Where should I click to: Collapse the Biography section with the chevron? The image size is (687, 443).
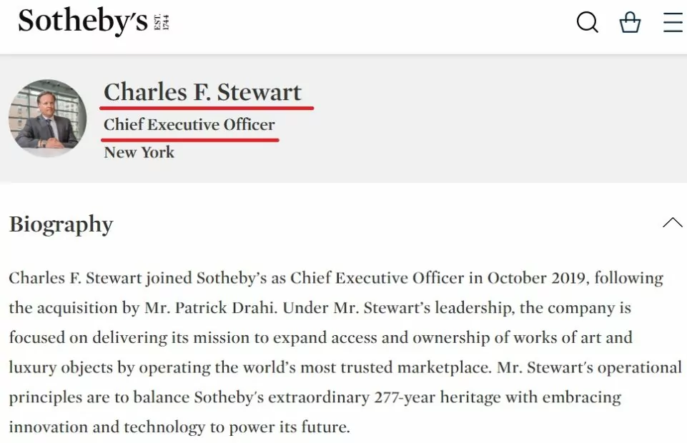(673, 222)
